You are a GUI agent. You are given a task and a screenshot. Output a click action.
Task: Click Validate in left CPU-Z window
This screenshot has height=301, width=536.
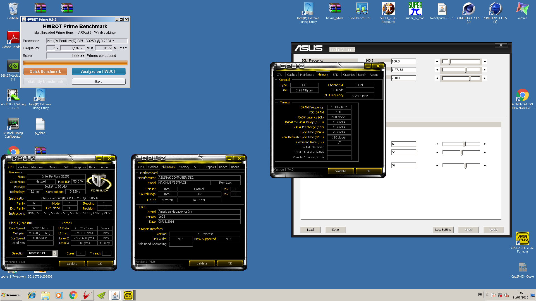[72, 263]
